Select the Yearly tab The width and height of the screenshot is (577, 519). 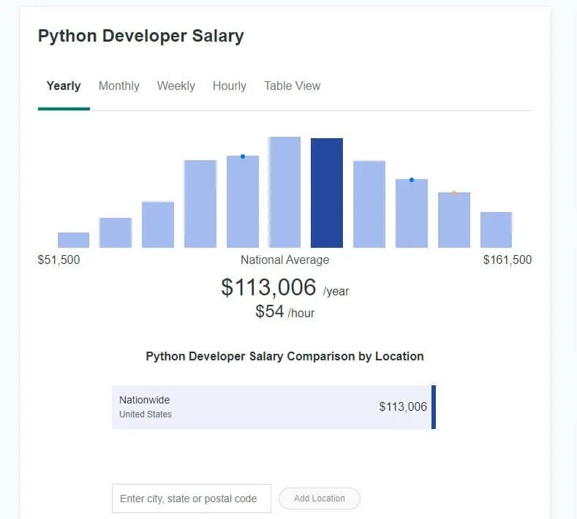(64, 86)
